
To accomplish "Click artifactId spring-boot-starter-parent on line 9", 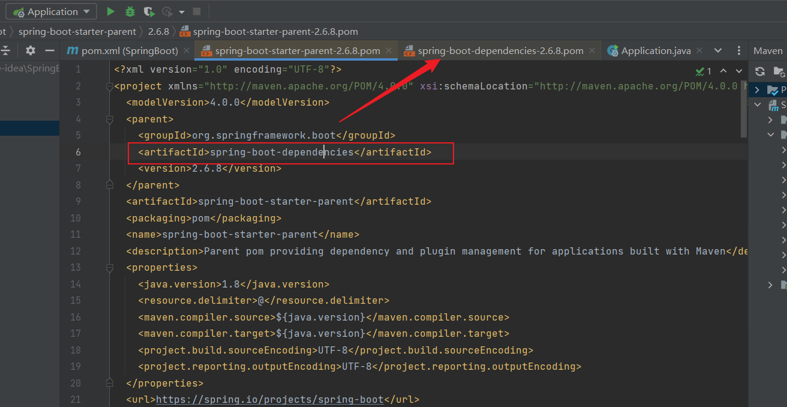I will [278, 202].
